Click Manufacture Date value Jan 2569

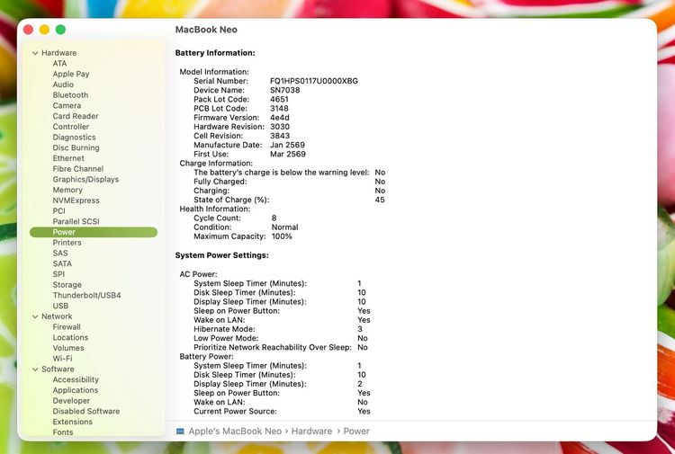coord(288,145)
